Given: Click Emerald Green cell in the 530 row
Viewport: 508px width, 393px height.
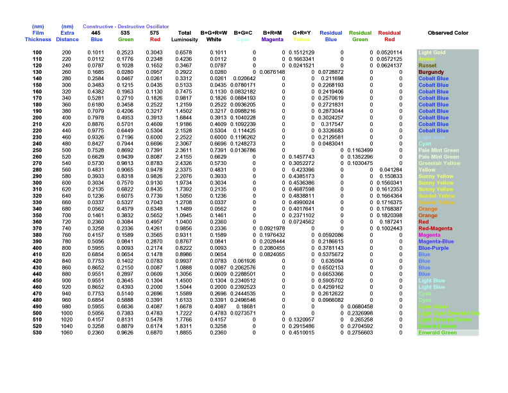Looking at the screenshot, I should (437, 333).
